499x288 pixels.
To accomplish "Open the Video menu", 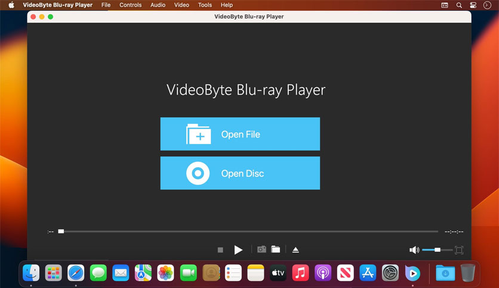I will pyautogui.click(x=181, y=5).
